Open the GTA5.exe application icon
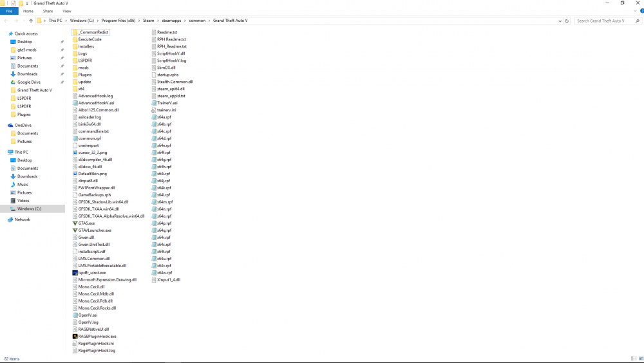This screenshot has width=644, height=363. (75, 223)
